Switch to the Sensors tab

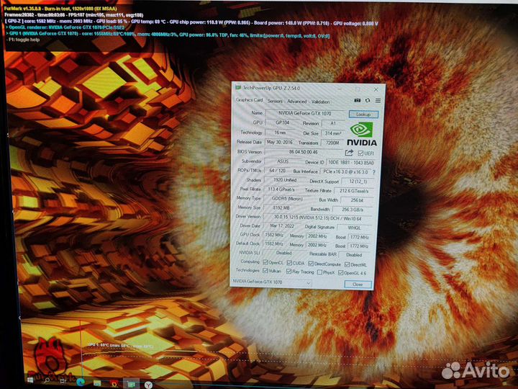(x=275, y=101)
